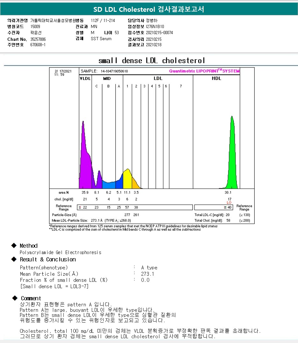Click comment line '상기환자 표현형은 pattern A 입니다.'
This screenshot has width=298, height=343.
click(x=66, y=304)
